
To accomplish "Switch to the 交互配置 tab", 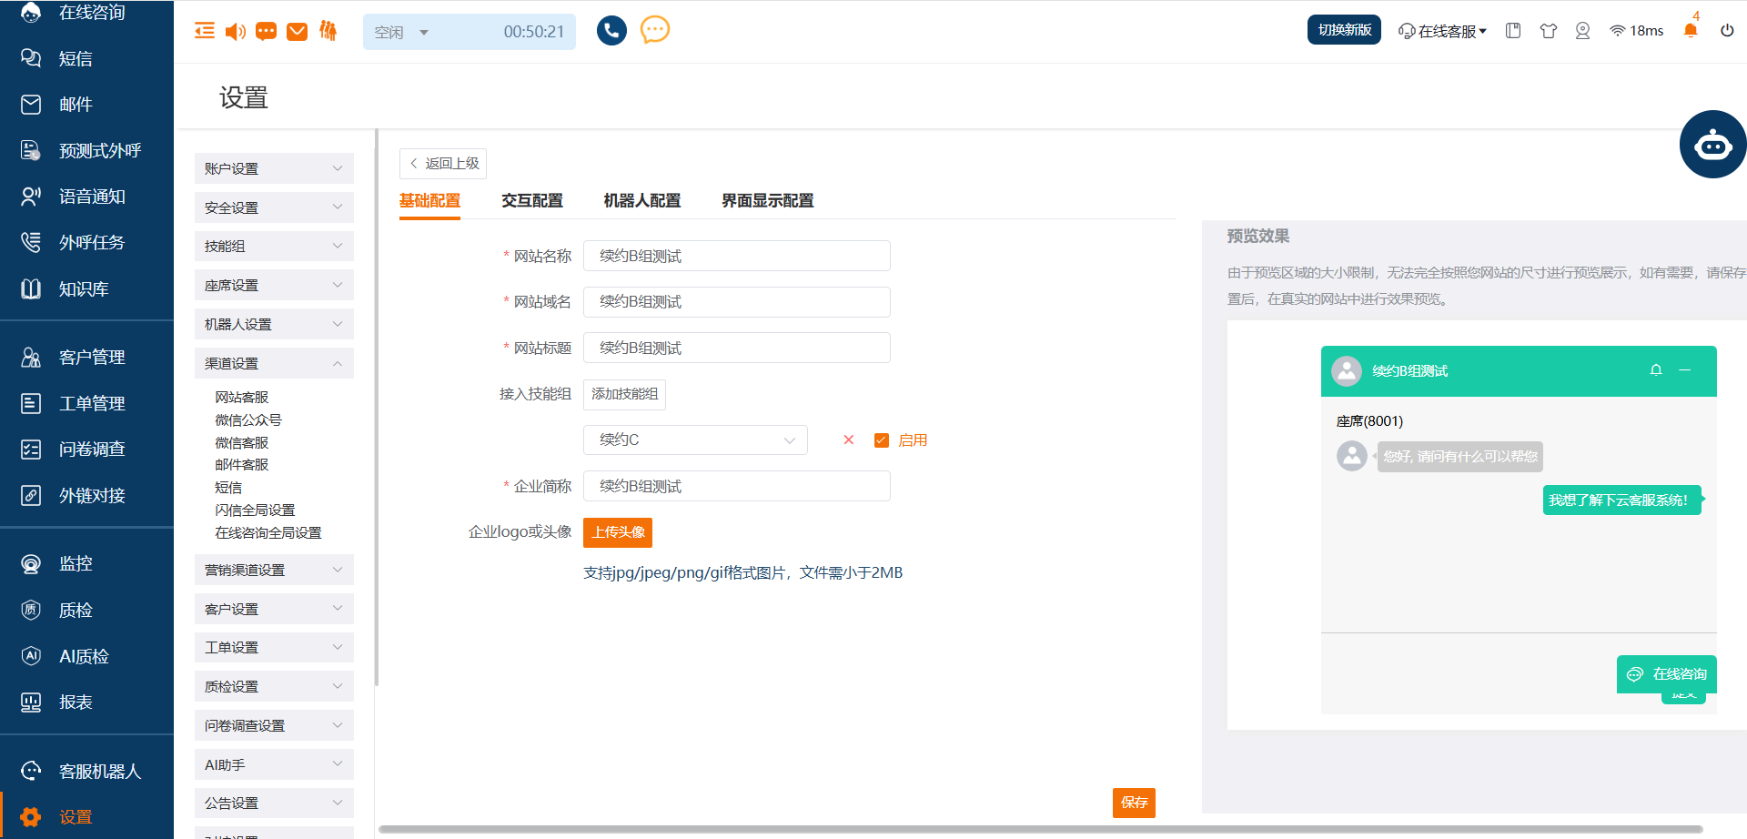I will tap(532, 201).
